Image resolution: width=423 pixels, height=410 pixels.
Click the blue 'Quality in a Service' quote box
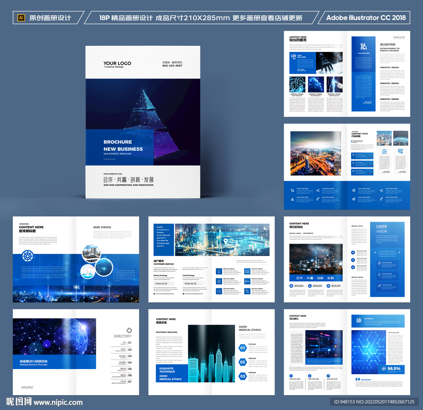(164, 239)
